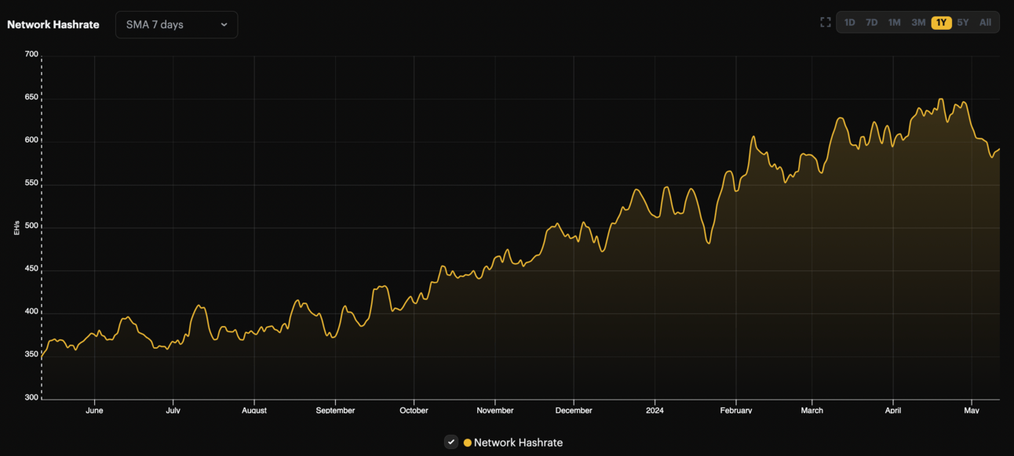Screen dimensions: 1014x456
Task: Click the active 1Y range tab
Action: point(941,23)
